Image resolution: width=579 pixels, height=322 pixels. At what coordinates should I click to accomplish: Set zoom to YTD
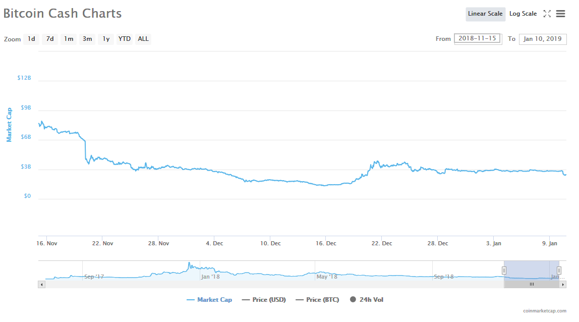125,39
